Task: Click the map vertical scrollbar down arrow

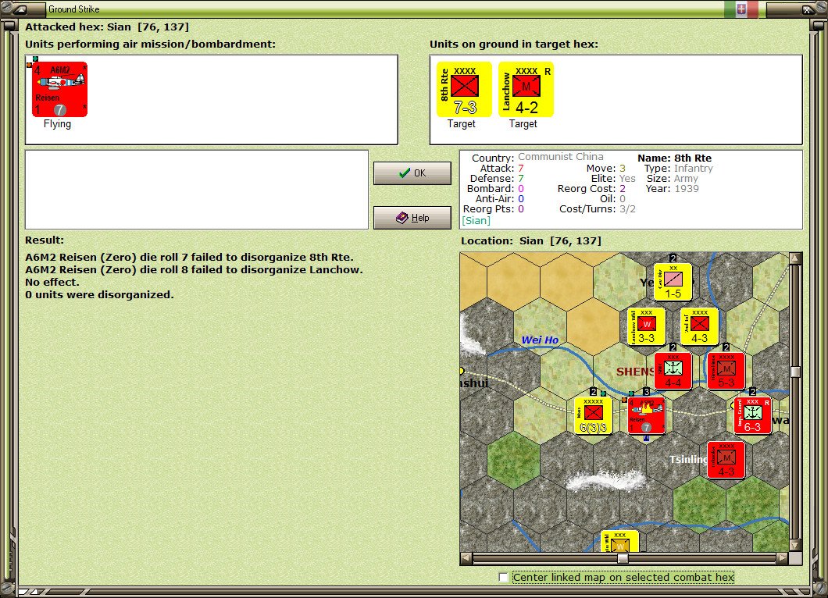Action: 796,545
